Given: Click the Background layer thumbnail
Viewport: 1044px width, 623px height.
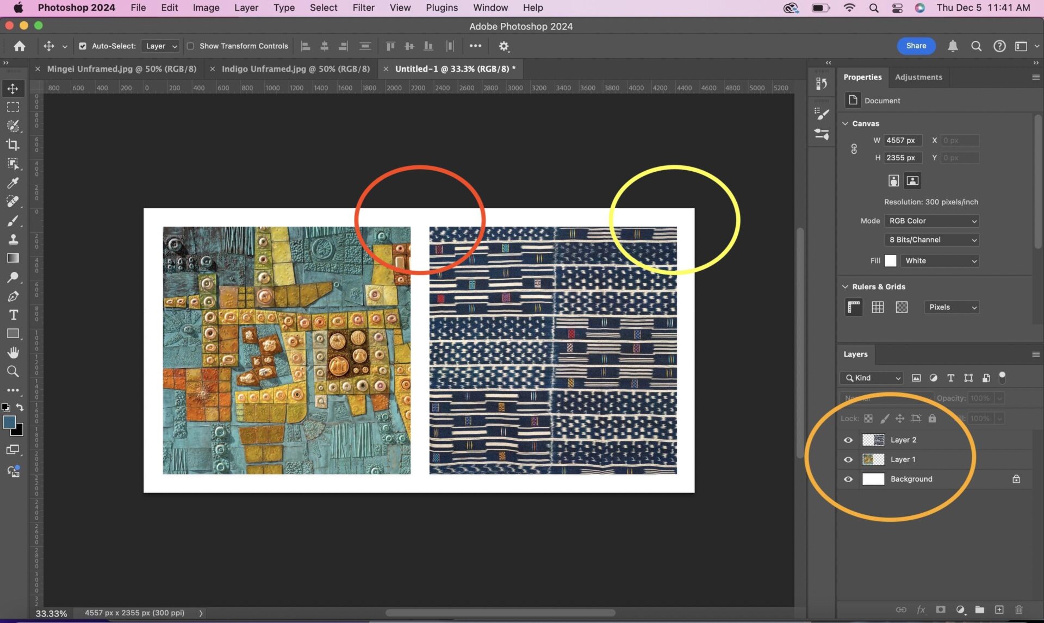Looking at the screenshot, I should point(873,479).
